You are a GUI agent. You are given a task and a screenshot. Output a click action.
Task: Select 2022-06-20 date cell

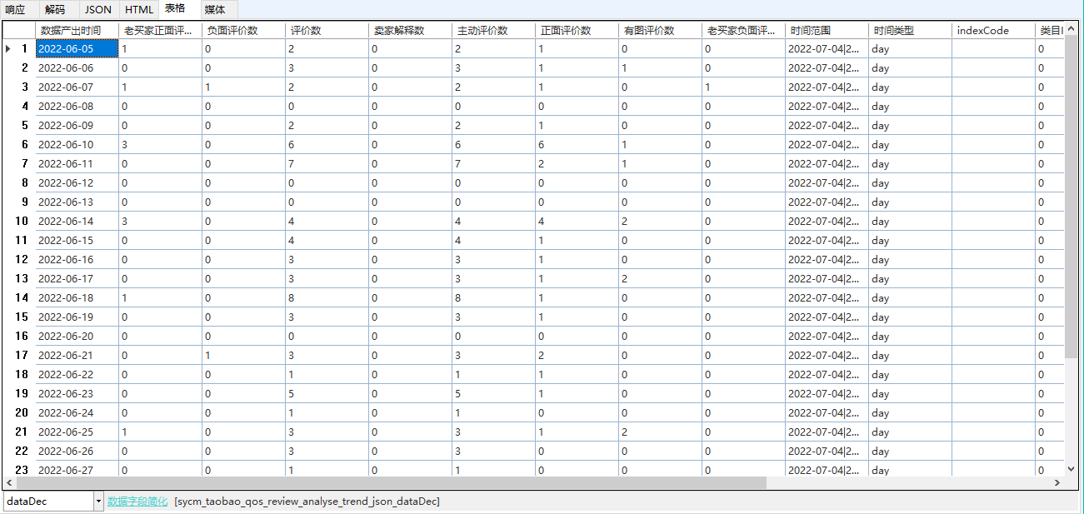coord(77,337)
